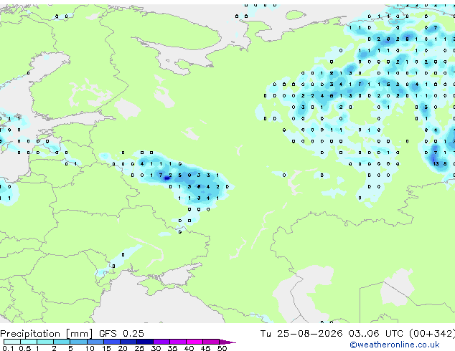Click the above-50 arrow tip of legend
The width and height of the screenshot is (455, 351).
pos(227,342)
